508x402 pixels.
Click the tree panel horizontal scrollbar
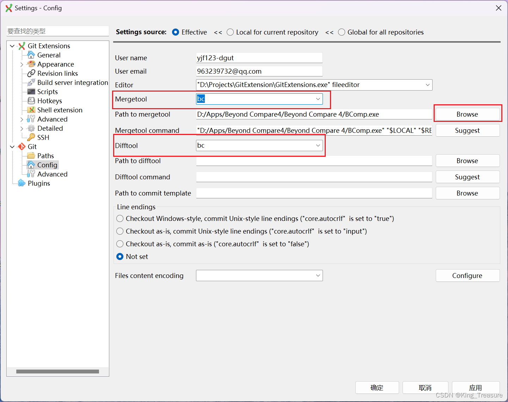57,371
